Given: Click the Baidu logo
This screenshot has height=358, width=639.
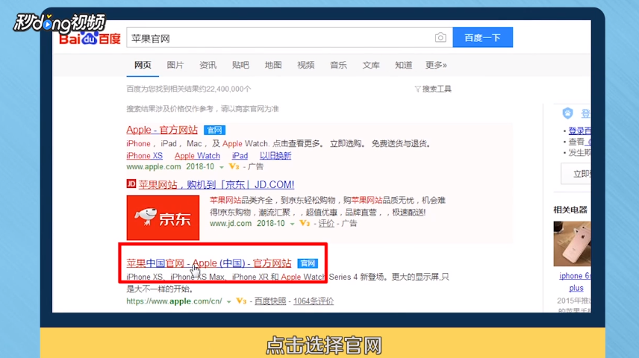Looking at the screenshot, I should click(90, 38).
